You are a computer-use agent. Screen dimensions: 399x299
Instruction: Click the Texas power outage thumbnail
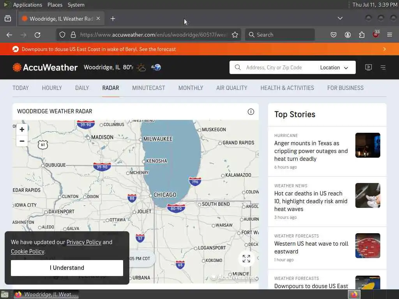368,145
